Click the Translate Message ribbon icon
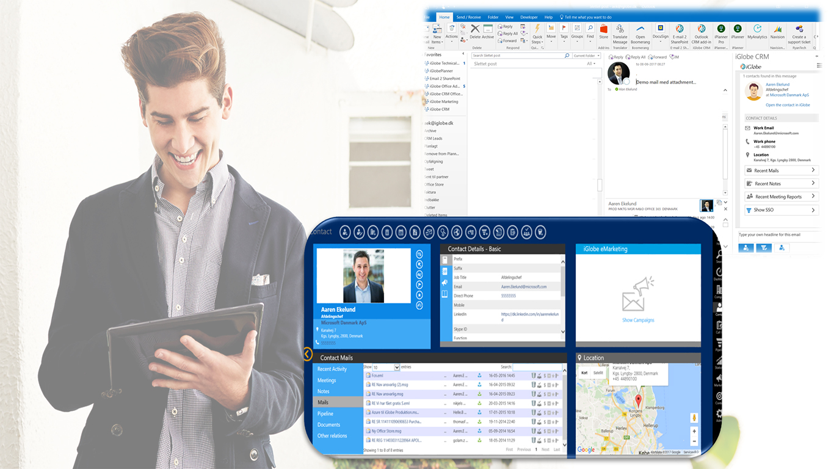This screenshot has height=469, width=834. pos(620,29)
